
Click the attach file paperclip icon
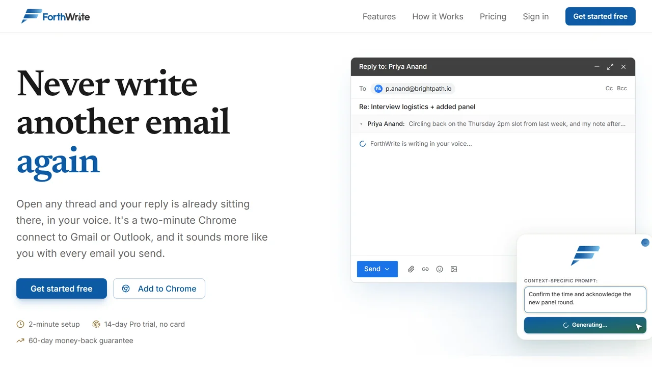[411, 269]
